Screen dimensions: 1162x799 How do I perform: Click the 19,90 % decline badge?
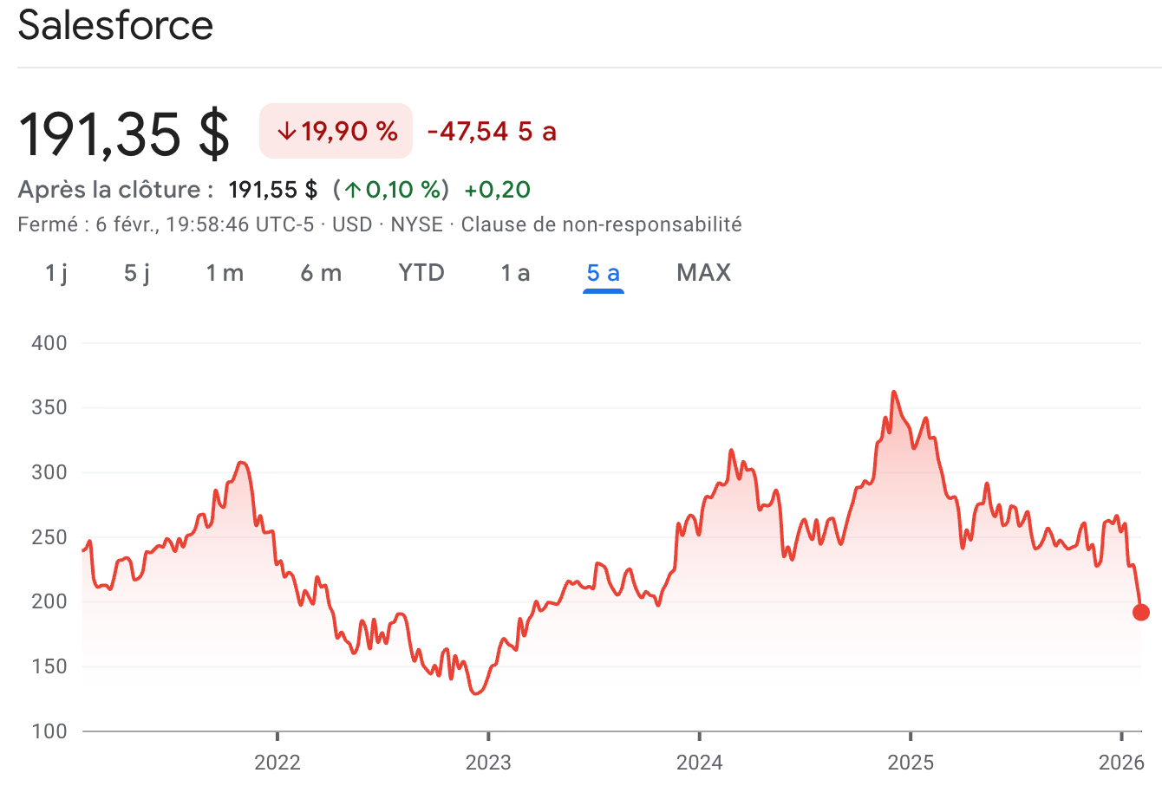[x=336, y=131]
